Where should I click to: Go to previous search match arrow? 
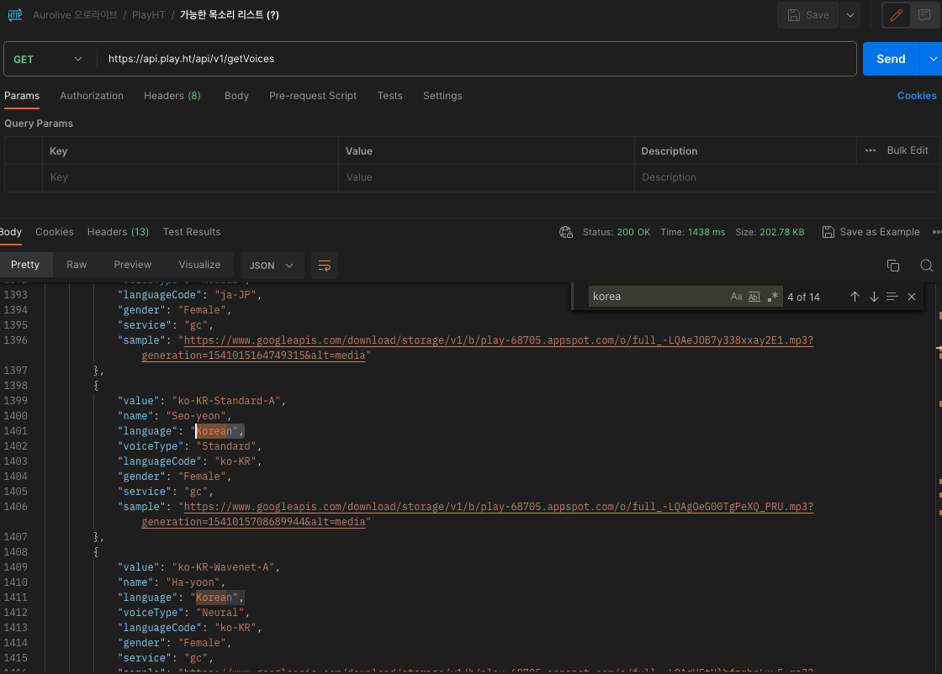point(855,297)
